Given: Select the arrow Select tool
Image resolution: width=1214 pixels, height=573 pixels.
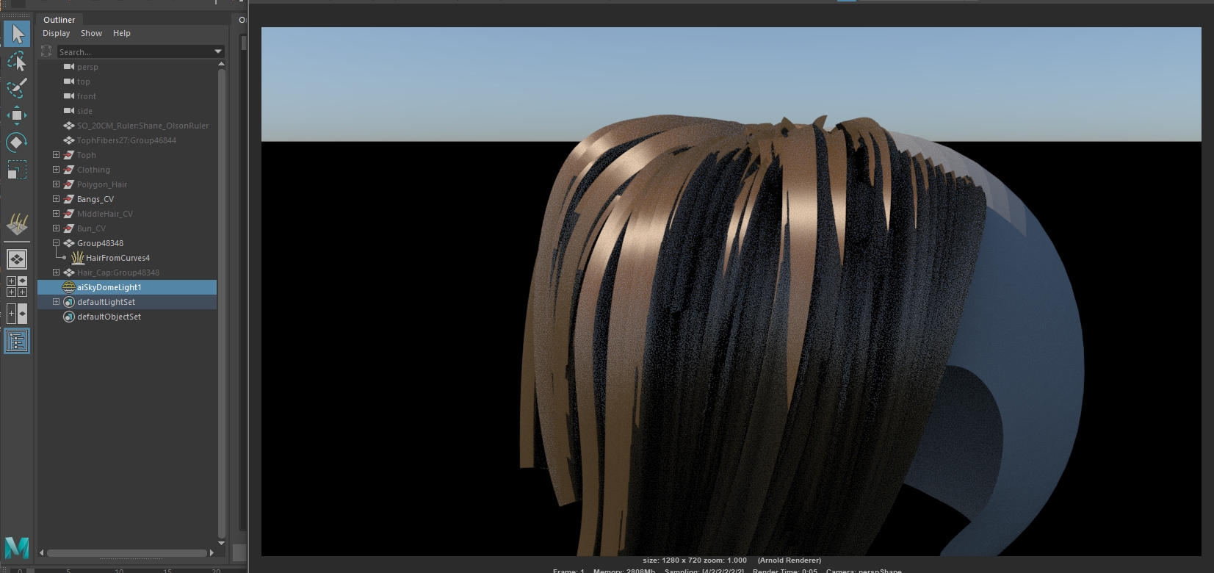Looking at the screenshot, I should tap(17, 34).
